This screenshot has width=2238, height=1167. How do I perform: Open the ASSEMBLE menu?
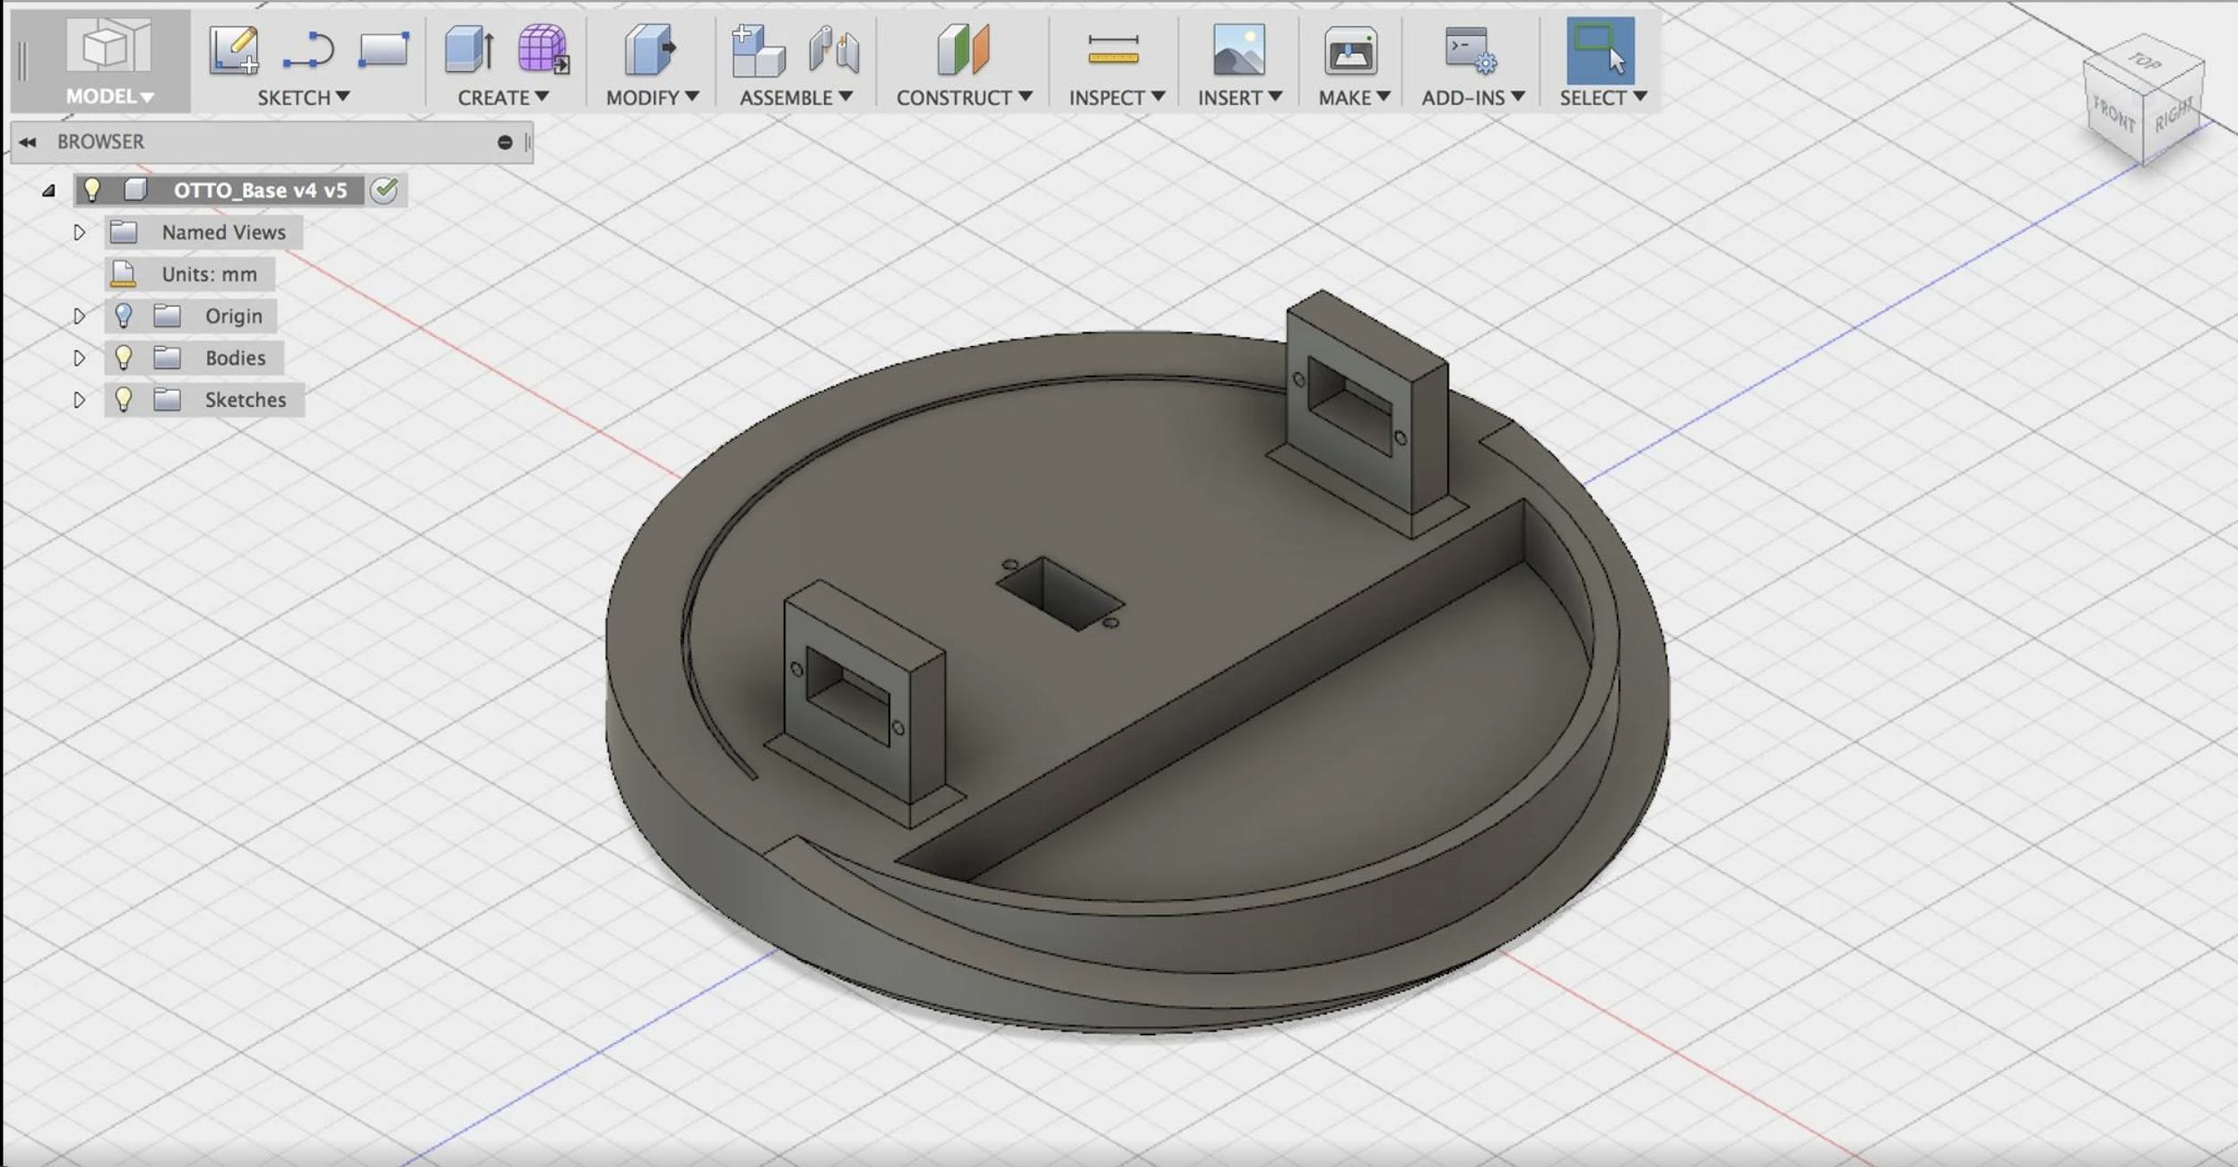[x=795, y=97]
